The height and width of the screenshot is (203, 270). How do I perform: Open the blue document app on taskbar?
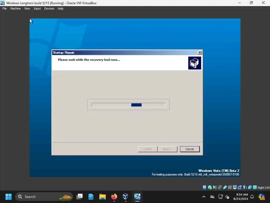click(x=91, y=197)
